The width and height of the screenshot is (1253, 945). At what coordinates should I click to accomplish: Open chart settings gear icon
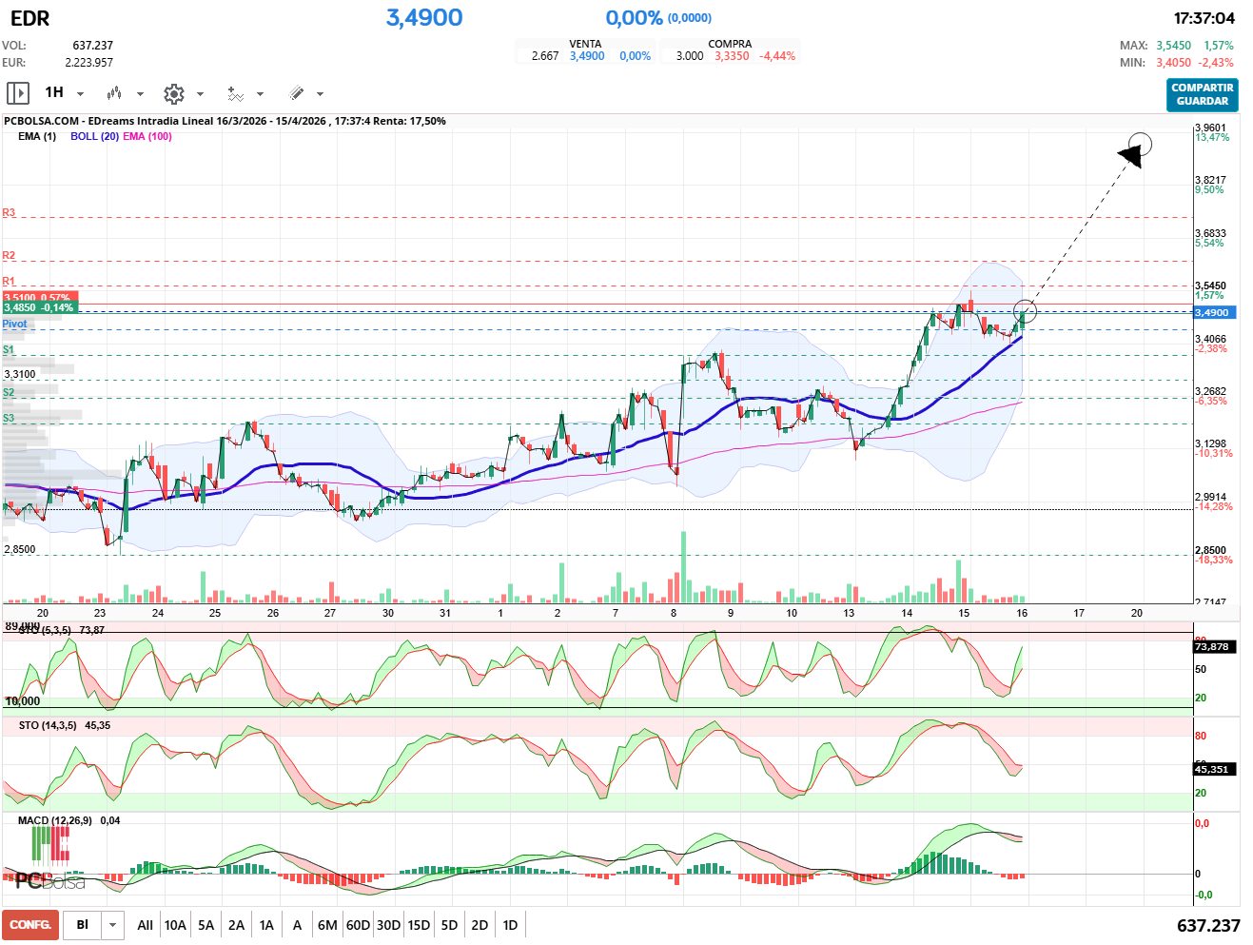173,93
